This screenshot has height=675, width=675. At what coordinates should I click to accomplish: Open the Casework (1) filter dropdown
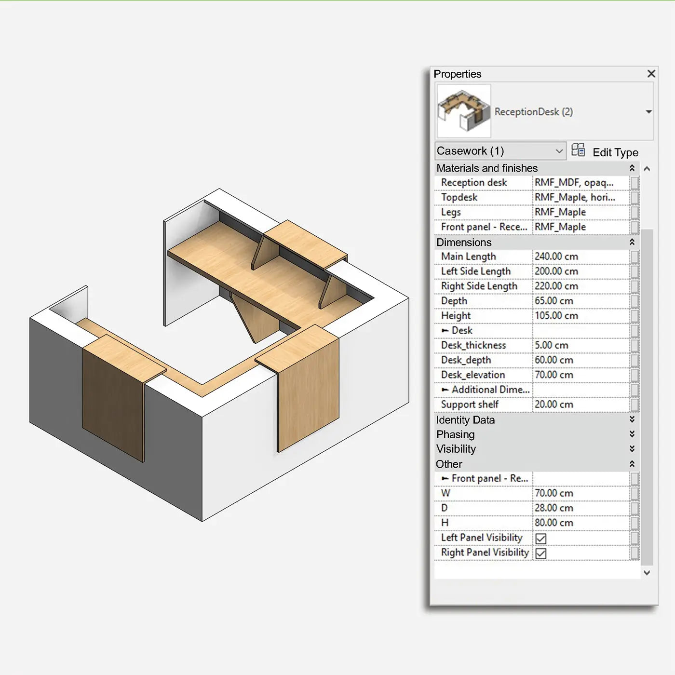559,150
